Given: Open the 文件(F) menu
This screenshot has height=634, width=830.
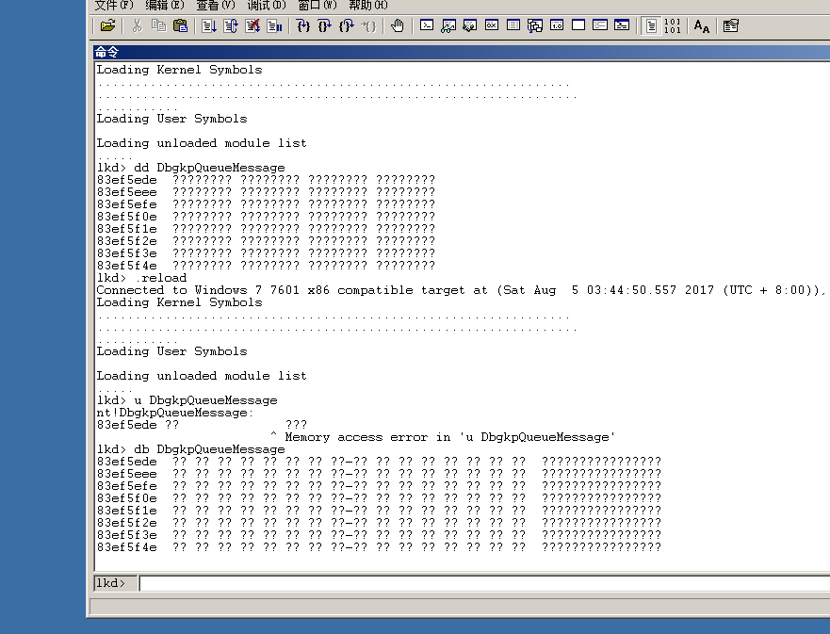Looking at the screenshot, I should click(114, 6).
